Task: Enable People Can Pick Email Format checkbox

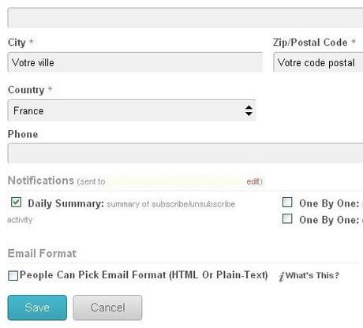Action: (x=13, y=276)
